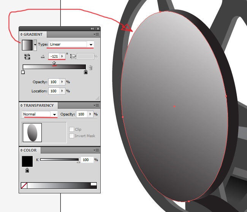This screenshot has width=247, height=212.
Task: Select the COLOR panel tab
Action: [x=30, y=150]
